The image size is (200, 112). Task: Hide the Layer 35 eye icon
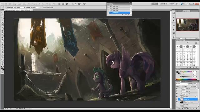click(x=177, y=94)
